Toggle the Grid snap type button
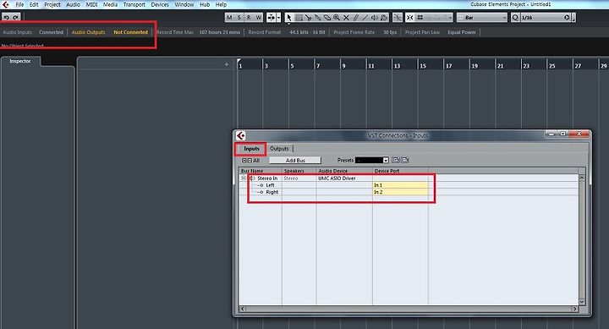 [420, 18]
